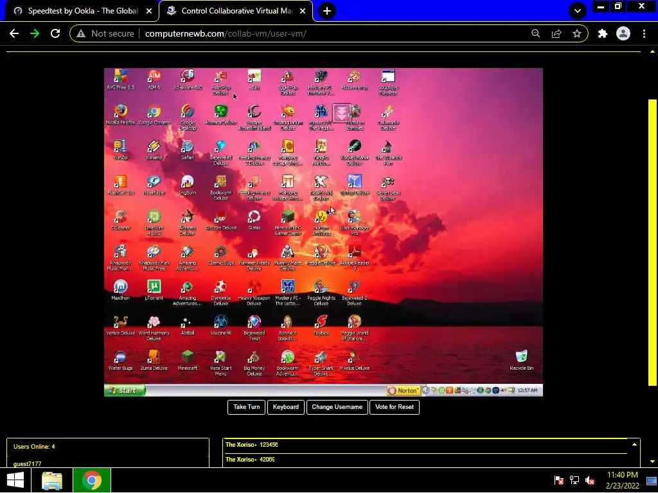Switch to the Speedtest by Ookla tab
The image size is (658, 493).
(82, 11)
